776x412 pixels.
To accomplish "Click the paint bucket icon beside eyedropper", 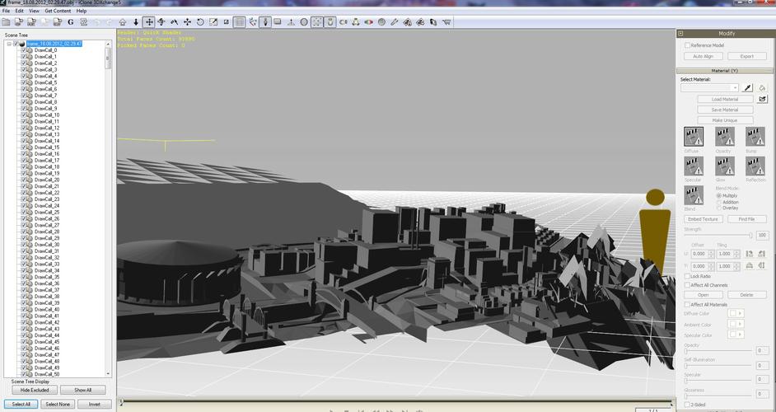I will [762, 87].
